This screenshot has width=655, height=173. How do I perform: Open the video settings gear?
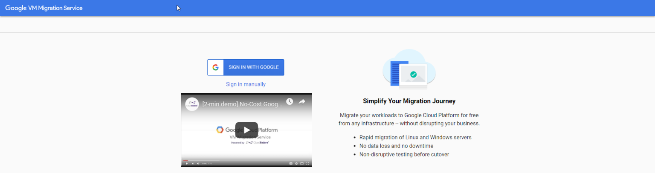tap(296, 164)
